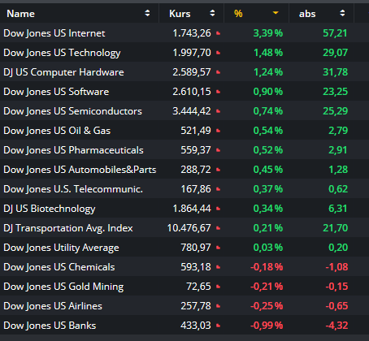This screenshot has width=369, height=341.
Task: Select price value 1.743,26
Action: point(192,33)
